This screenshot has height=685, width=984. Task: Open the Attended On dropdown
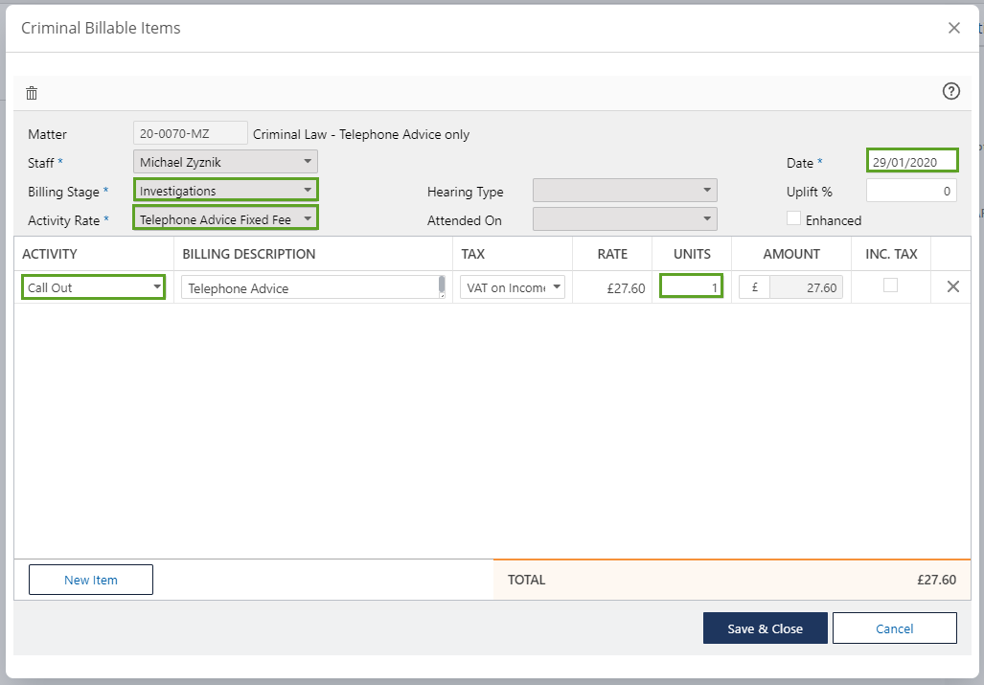click(x=624, y=219)
